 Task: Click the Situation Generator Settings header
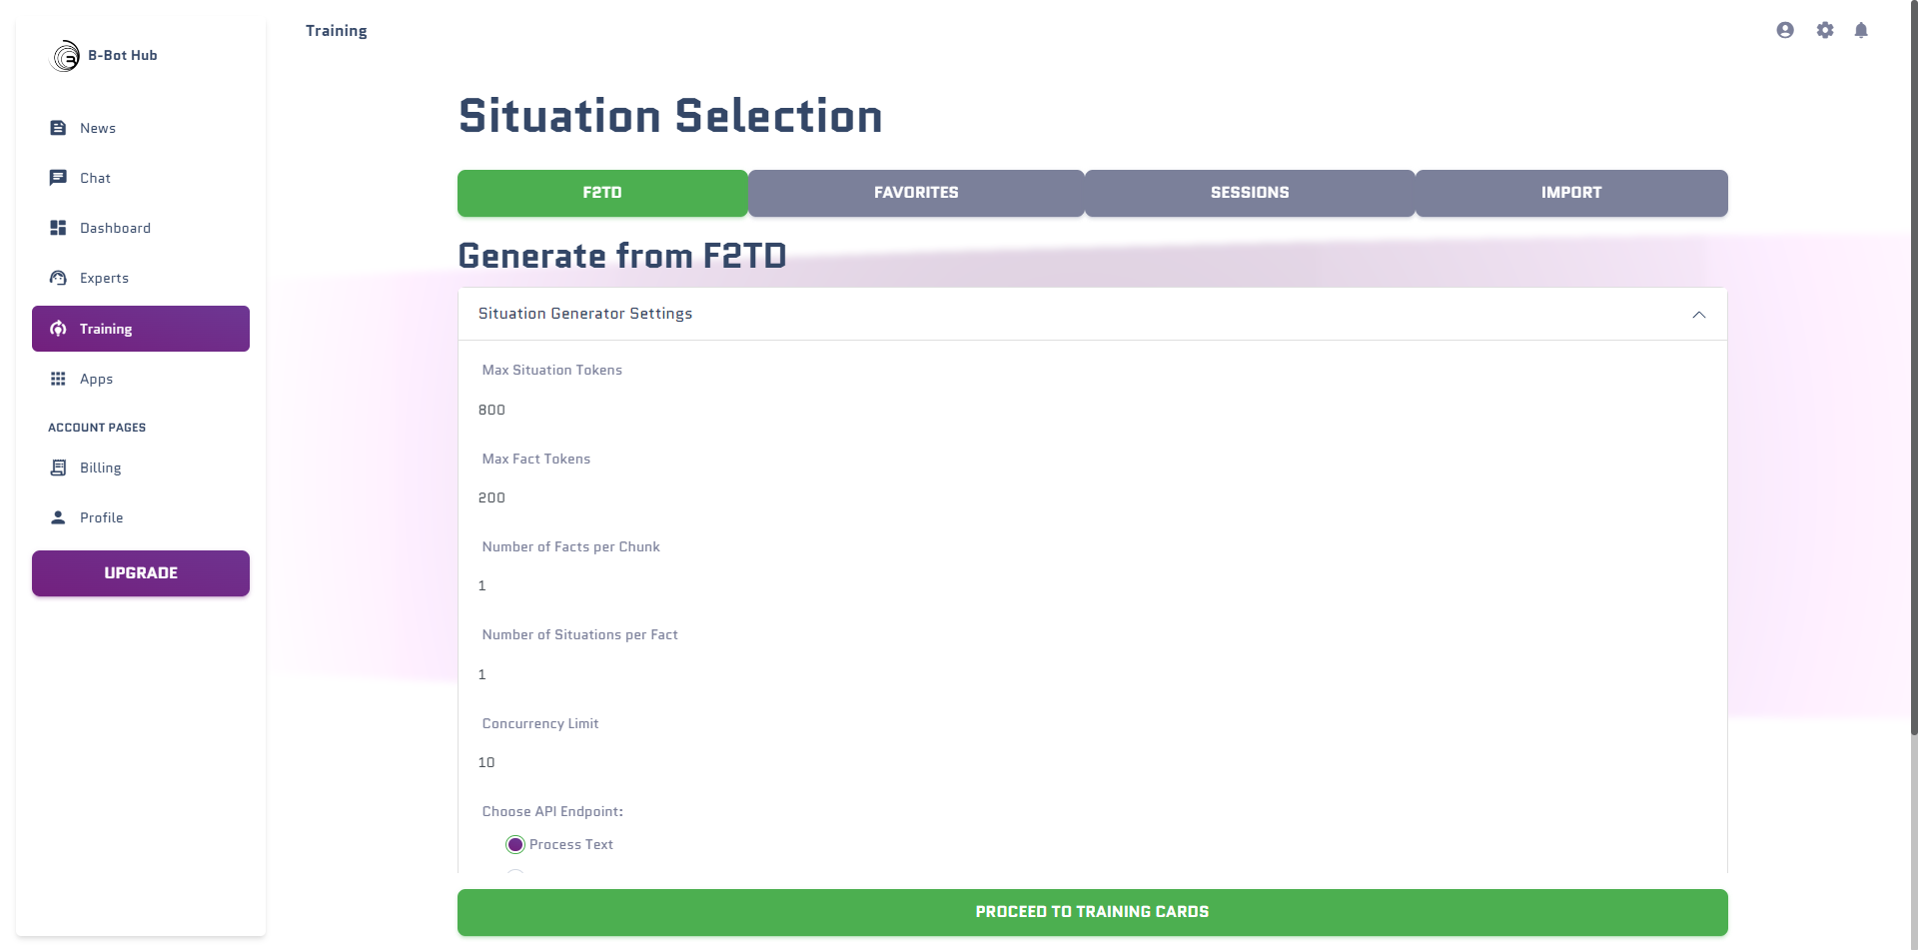coord(1092,314)
